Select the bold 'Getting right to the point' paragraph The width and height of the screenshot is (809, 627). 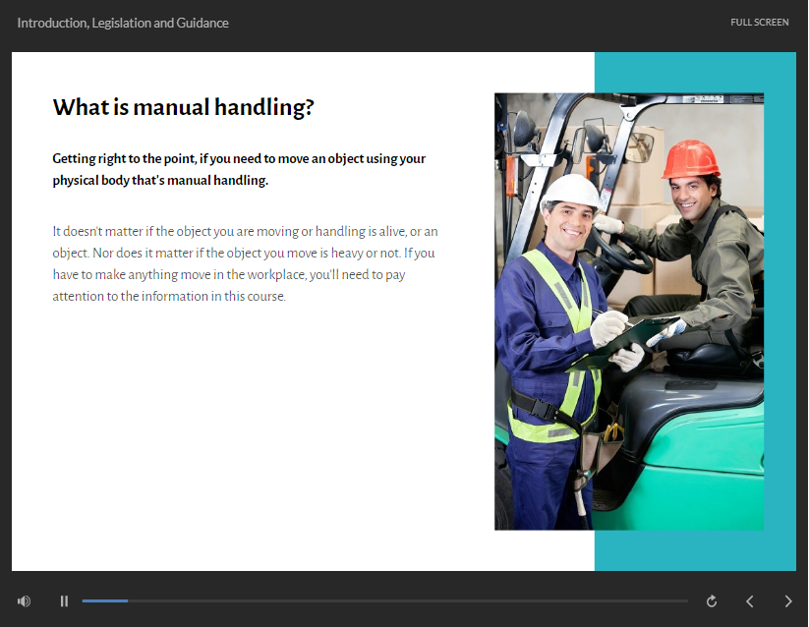coord(239,169)
